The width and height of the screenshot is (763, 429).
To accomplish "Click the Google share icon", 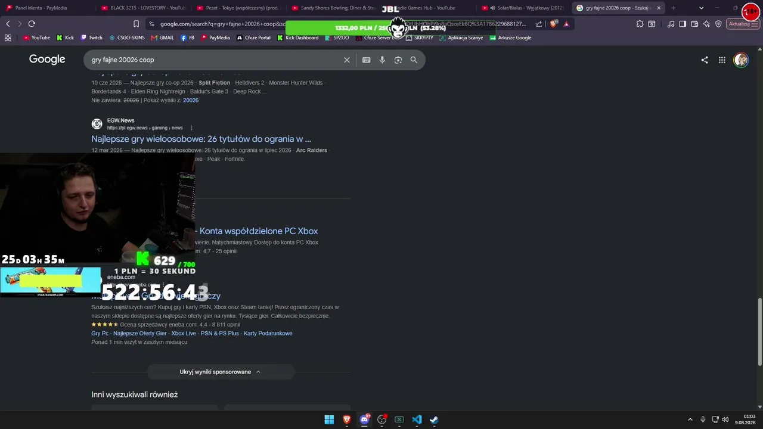I will point(705,60).
